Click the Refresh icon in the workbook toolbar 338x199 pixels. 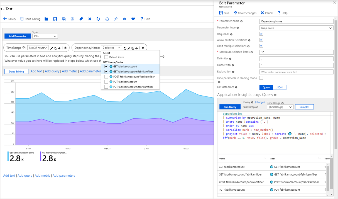(98, 19)
